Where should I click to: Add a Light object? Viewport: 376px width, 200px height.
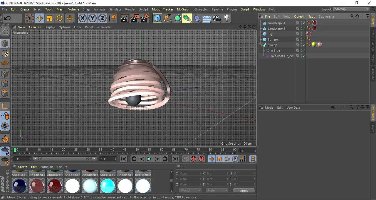click(x=227, y=18)
